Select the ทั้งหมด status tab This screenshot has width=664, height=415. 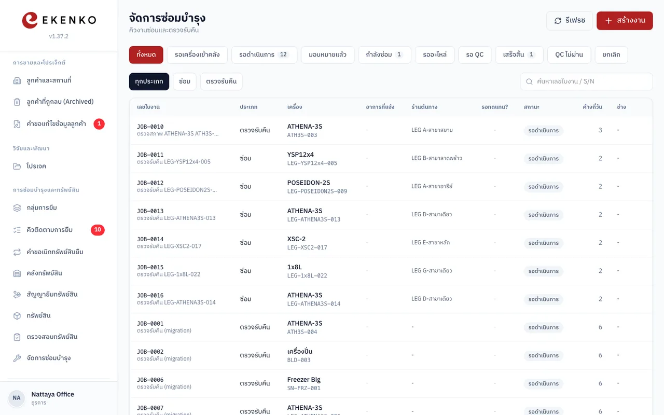[146, 55]
